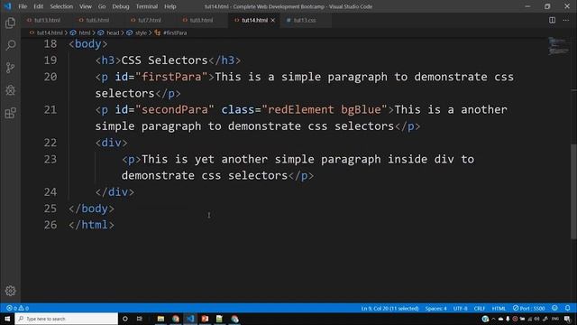Open the Edit menu
577x325 pixels.
(x=38, y=6)
